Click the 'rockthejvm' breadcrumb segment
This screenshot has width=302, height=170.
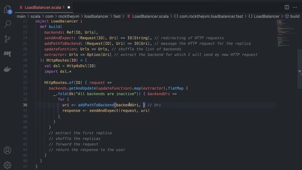point(69,17)
